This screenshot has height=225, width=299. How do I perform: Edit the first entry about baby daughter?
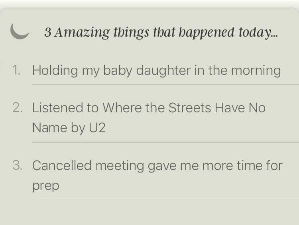click(156, 70)
